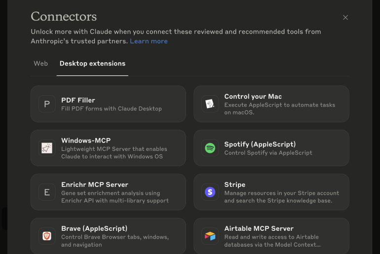This screenshot has width=380, height=254.
Task: Open the PDF Filler title
Action: (78, 100)
